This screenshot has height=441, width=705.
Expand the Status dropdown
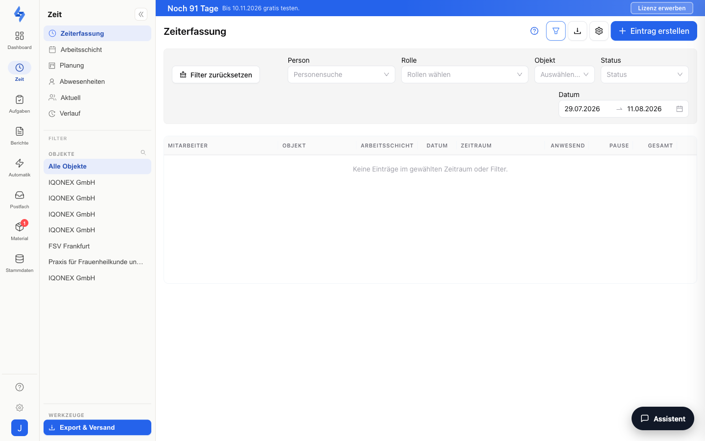click(x=645, y=74)
